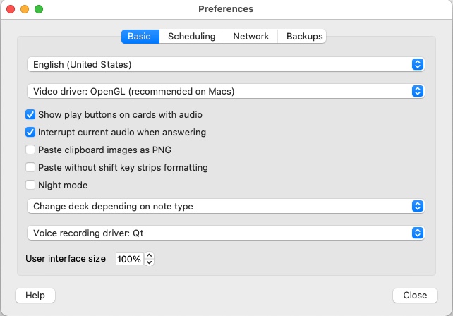This screenshot has width=453, height=316.
Task: Open the Scheduling tab
Action: tap(191, 37)
